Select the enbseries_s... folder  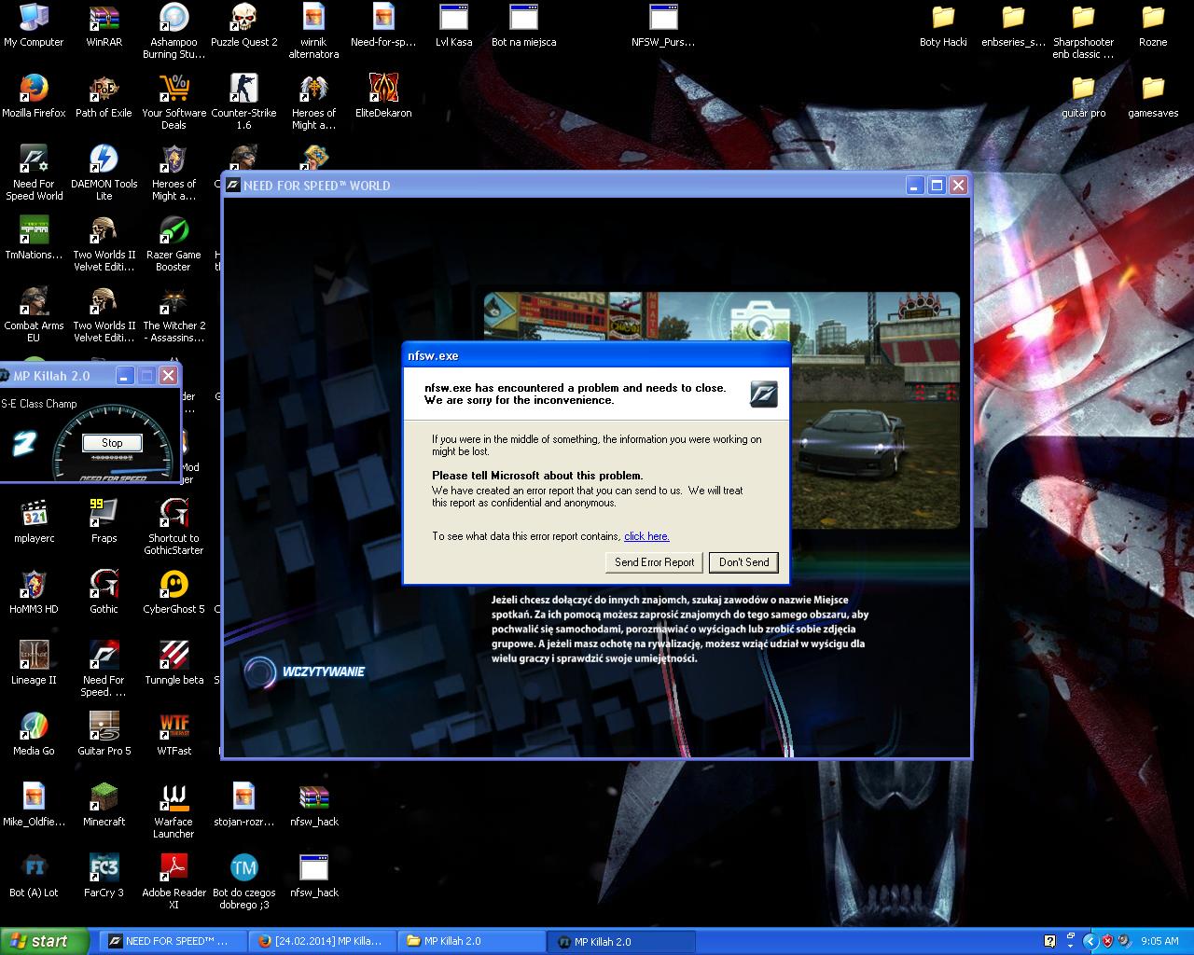1013,25
